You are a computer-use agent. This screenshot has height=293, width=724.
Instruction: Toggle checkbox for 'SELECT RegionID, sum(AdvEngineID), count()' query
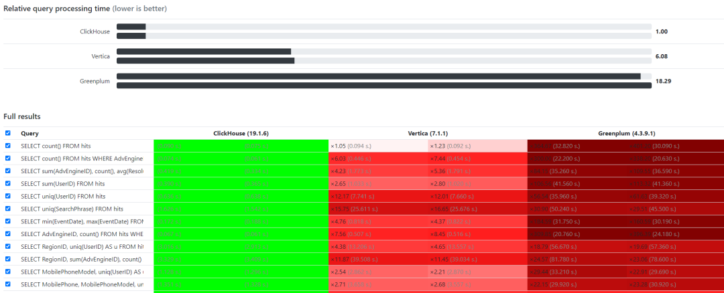[7, 259]
